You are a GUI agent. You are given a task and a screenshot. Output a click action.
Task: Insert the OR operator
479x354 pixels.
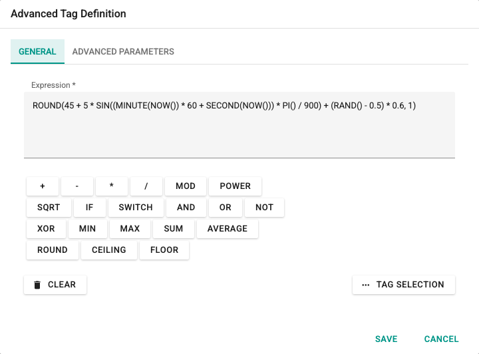226,208
